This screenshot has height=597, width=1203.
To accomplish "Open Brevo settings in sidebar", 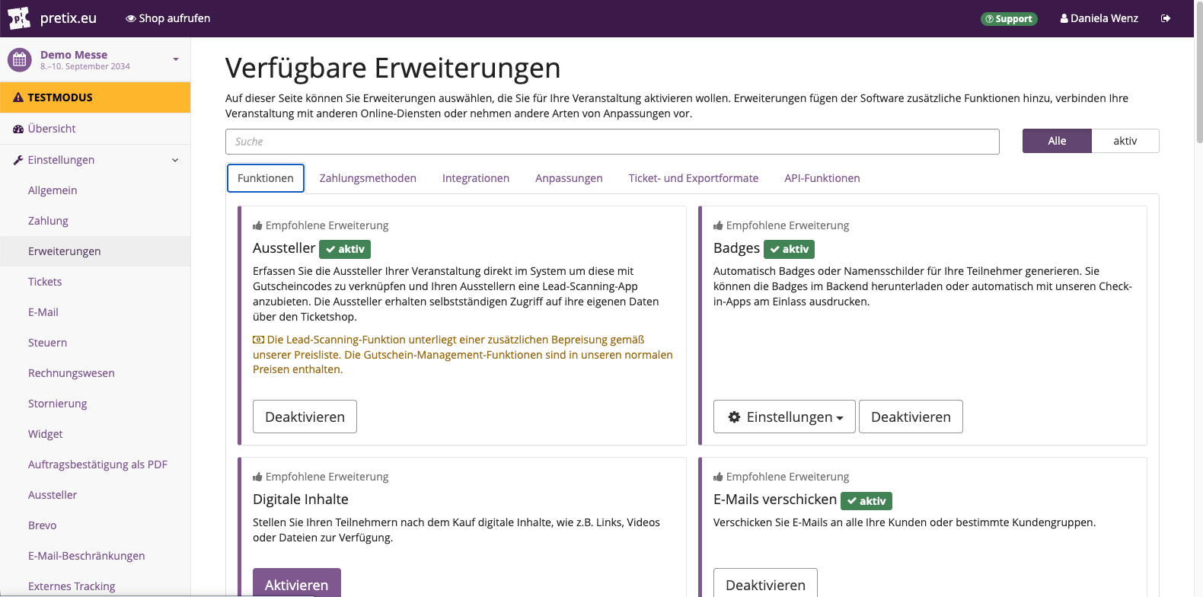I will pyautogui.click(x=95, y=525).
